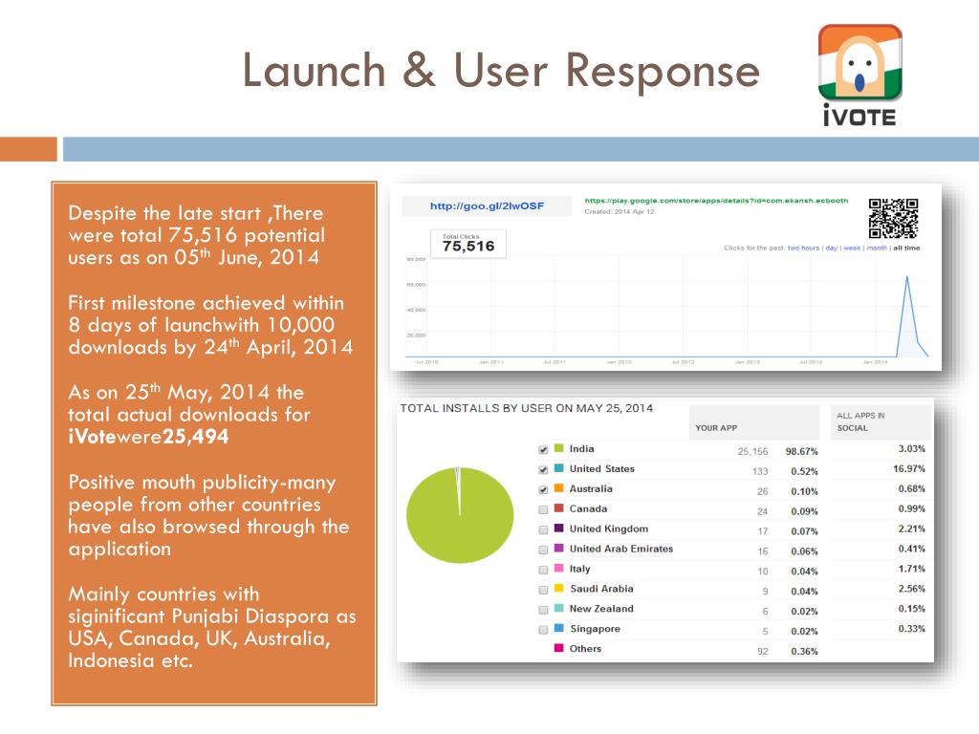Image resolution: width=979 pixels, height=734 pixels.
Task: Check the Italy checkbox
Action: coord(543,570)
